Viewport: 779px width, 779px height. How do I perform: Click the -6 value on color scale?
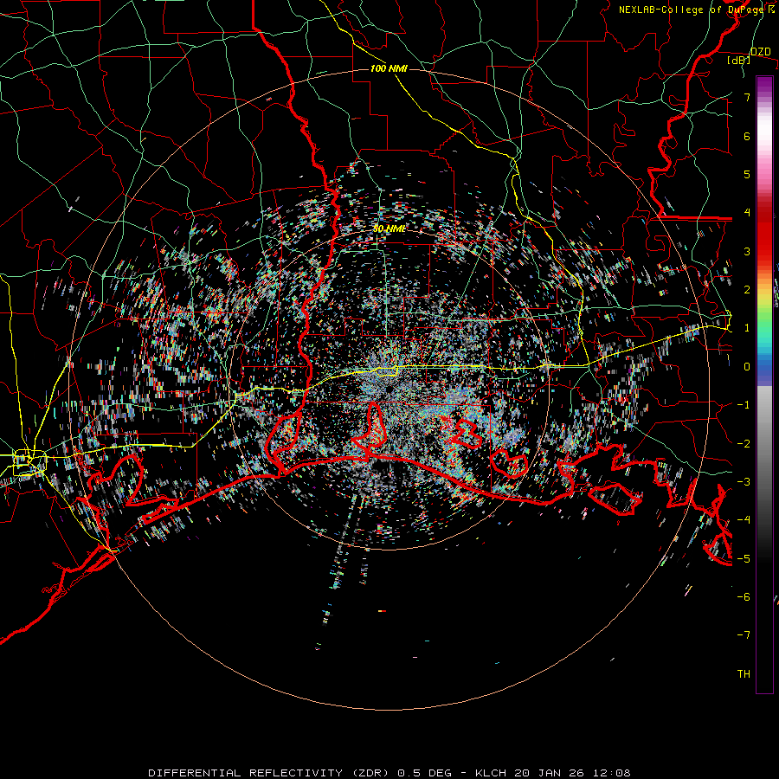pyautogui.click(x=744, y=596)
